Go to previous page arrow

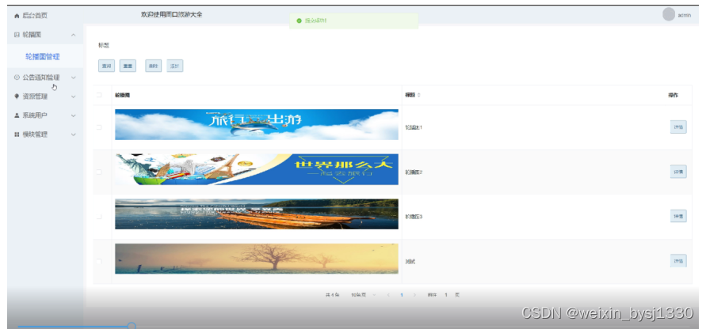(388, 295)
